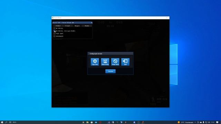The image size is (221, 124).
Task: Close the Point Blank game window
Action: pos(167,18)
